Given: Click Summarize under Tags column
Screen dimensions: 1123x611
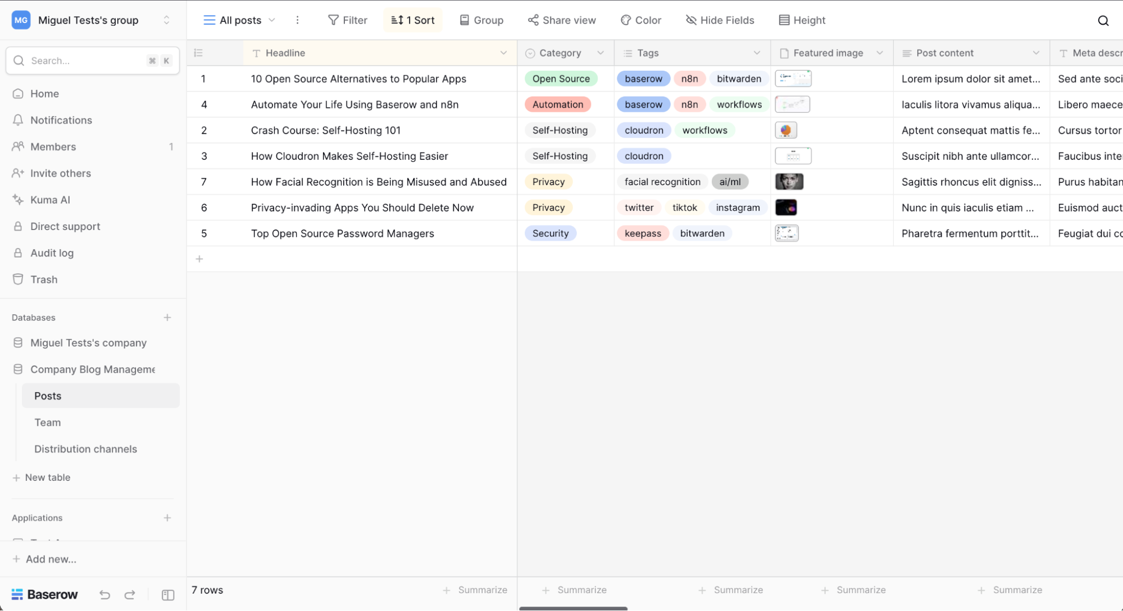Looking at the screenshot, I should pyautogui.click(x=731, y=590).
